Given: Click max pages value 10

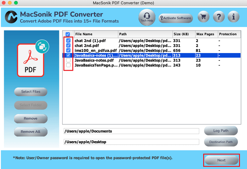Looking at the screenshot, I should [x=198, y=65].
